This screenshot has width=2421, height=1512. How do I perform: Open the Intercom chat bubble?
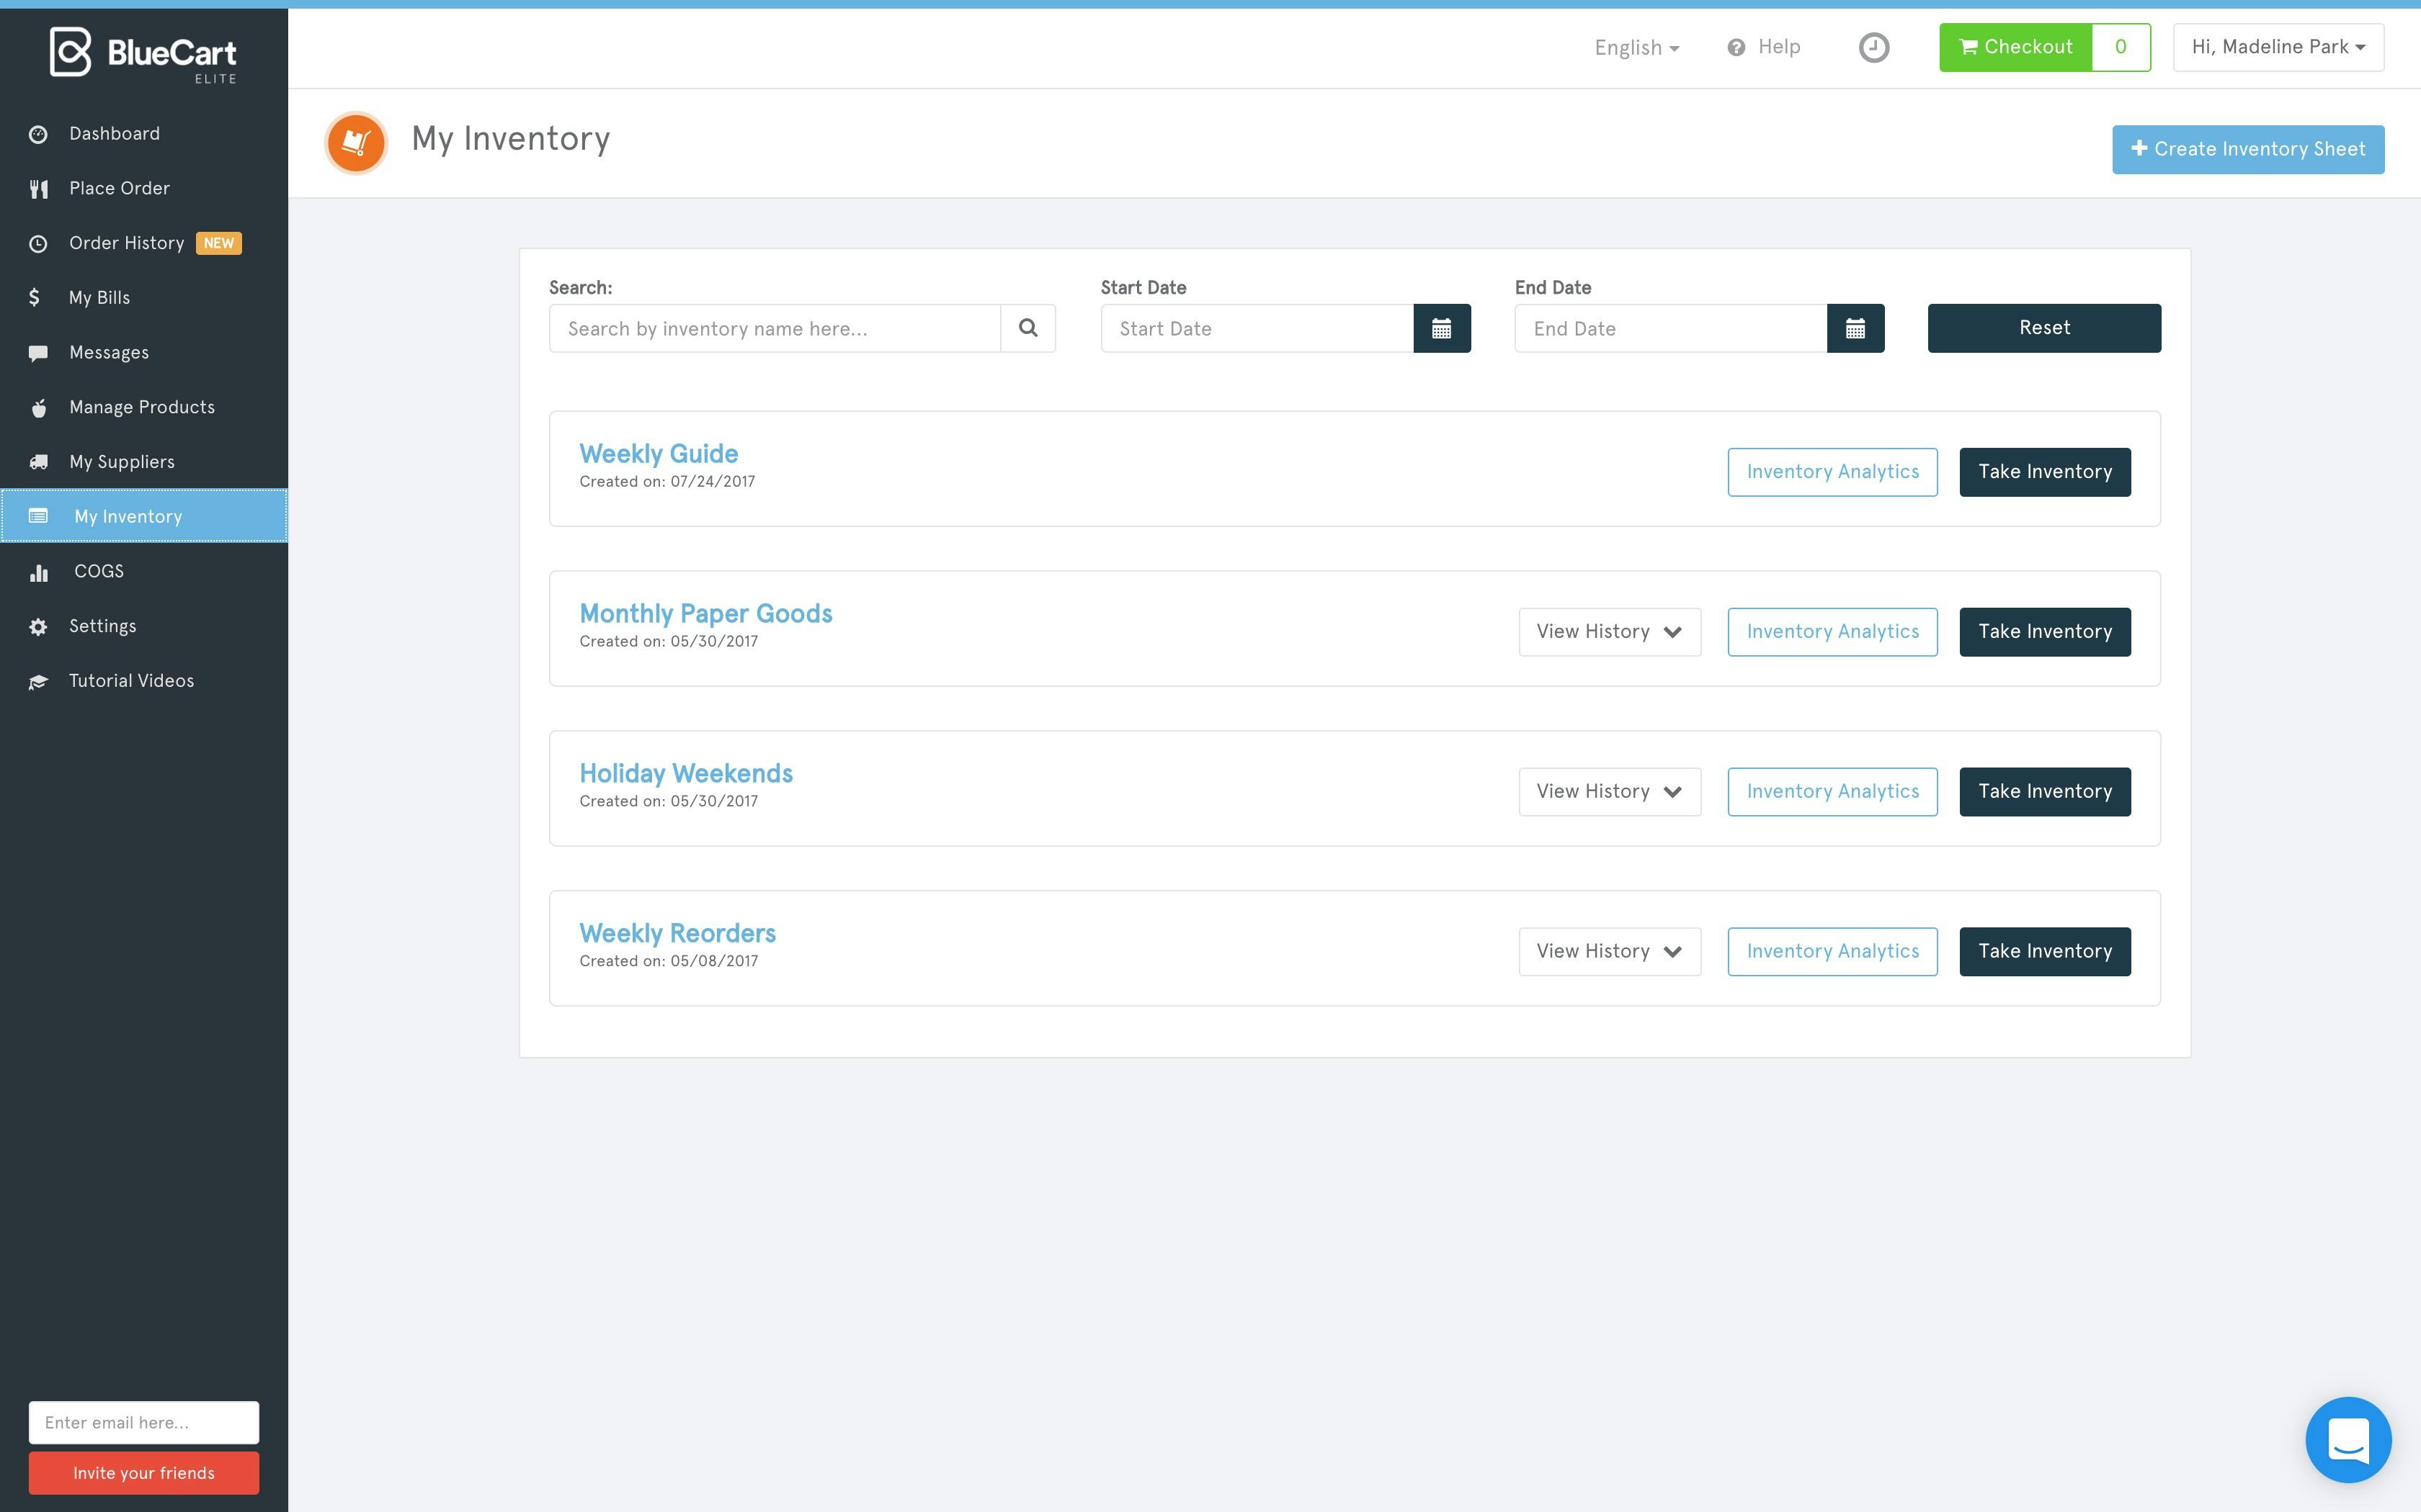tap(2349, 1440)
